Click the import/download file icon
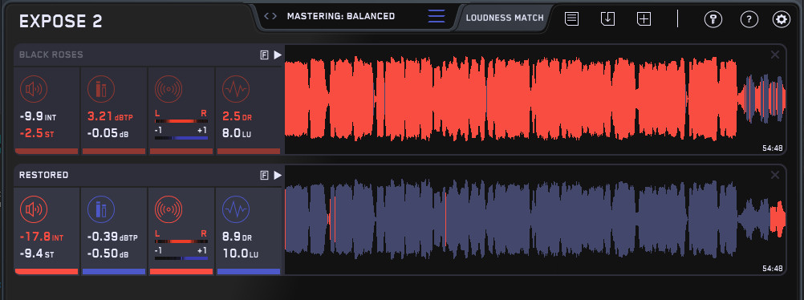 click(x=607, y=19)
